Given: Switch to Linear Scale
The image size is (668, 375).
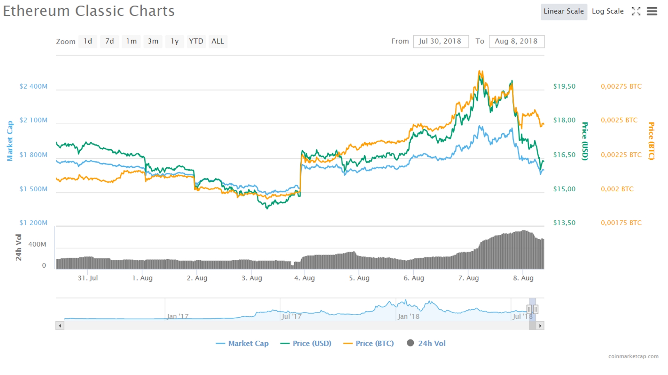Looking at the screenshot, I should tap(564, 11).
